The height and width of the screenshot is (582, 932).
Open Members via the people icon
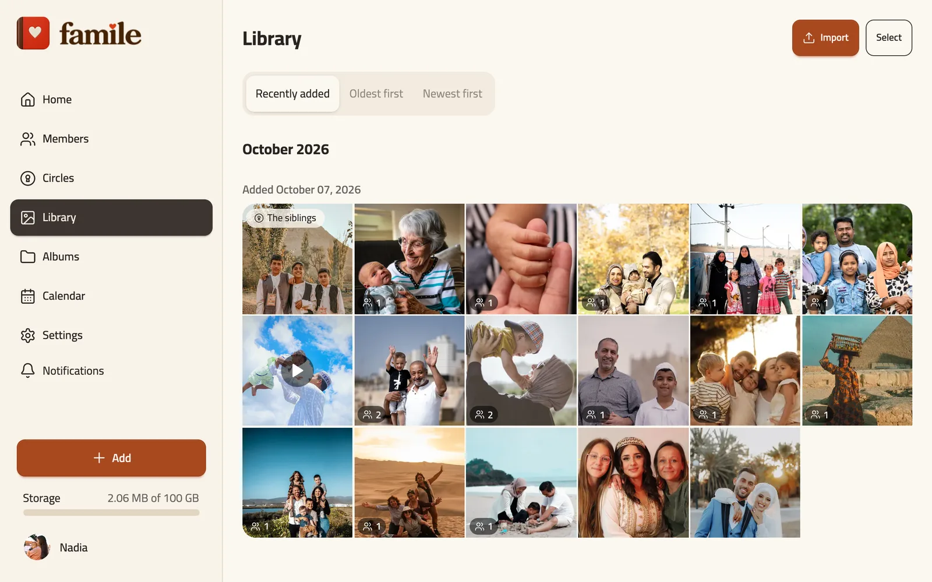click(x=27, y=139)
